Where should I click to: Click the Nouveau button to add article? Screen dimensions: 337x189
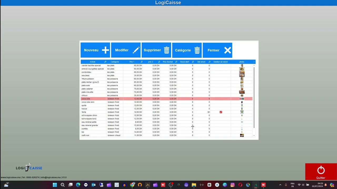tap(95, 50)
